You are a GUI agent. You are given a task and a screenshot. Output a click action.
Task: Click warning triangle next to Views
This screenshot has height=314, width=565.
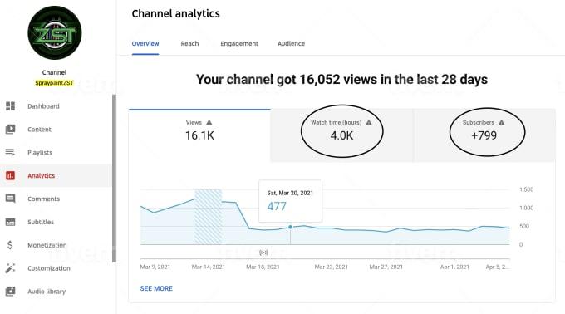tap(209, 123)
